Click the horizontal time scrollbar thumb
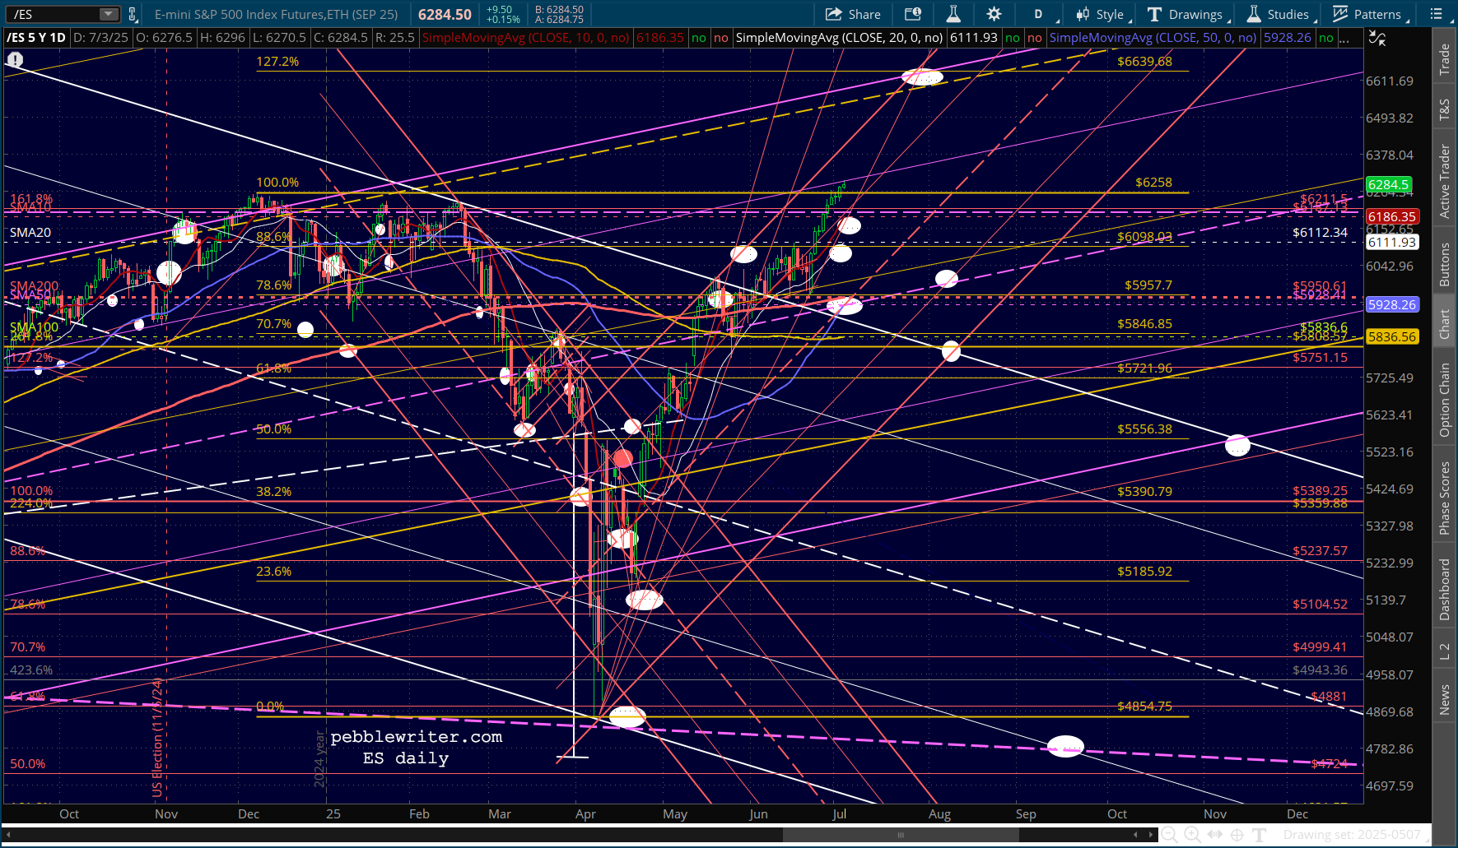This screenshot has width=1458, height=848. pos(901,835)
